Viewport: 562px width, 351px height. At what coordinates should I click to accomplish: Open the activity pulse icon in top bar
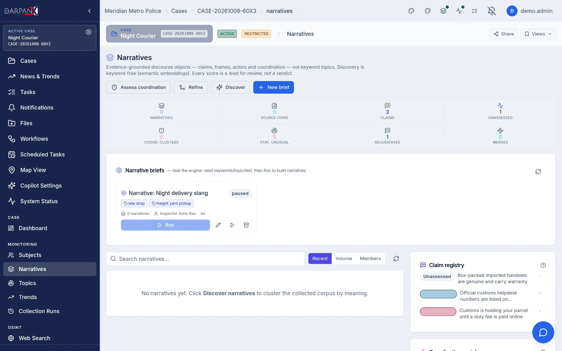coord(459,11)
